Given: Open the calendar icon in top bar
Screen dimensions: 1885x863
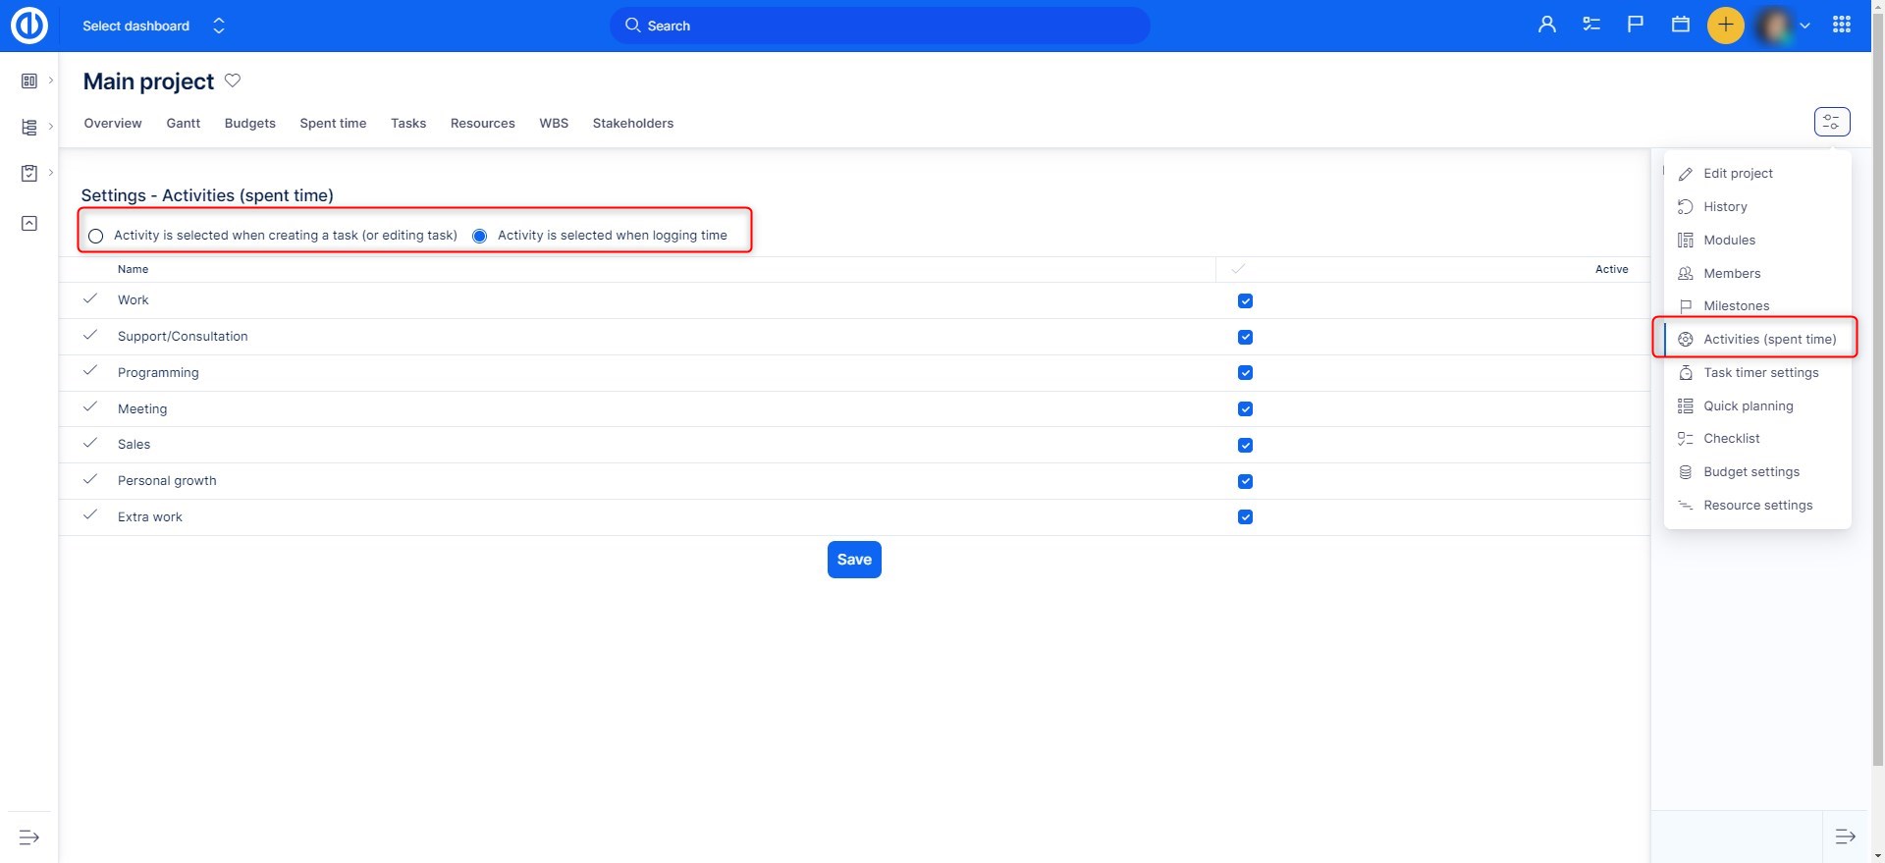Looking at the screenshot, I should 1680,26.
